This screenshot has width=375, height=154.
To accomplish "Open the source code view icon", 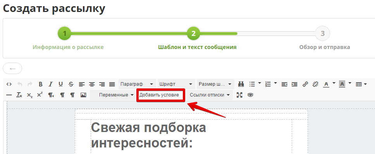I will click(x=9, y=84).
